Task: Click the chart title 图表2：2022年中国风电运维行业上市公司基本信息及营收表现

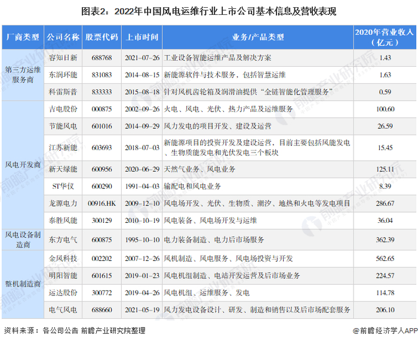Action: [x=209, y=11]
